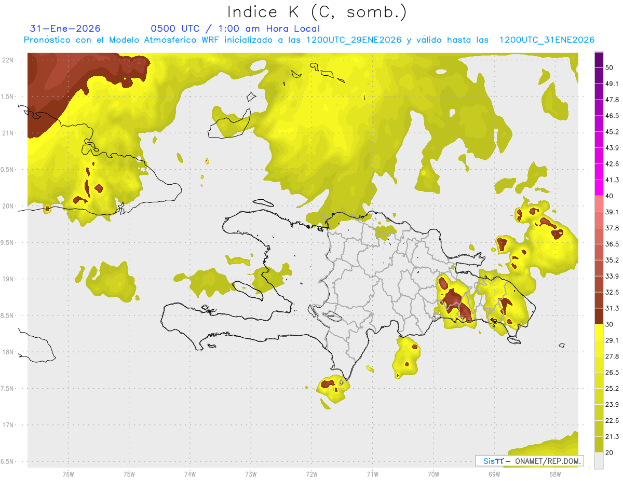Click the legend value "22.6"
The width and height of the screenshot is (623, 481).
(x=613, y=420)
